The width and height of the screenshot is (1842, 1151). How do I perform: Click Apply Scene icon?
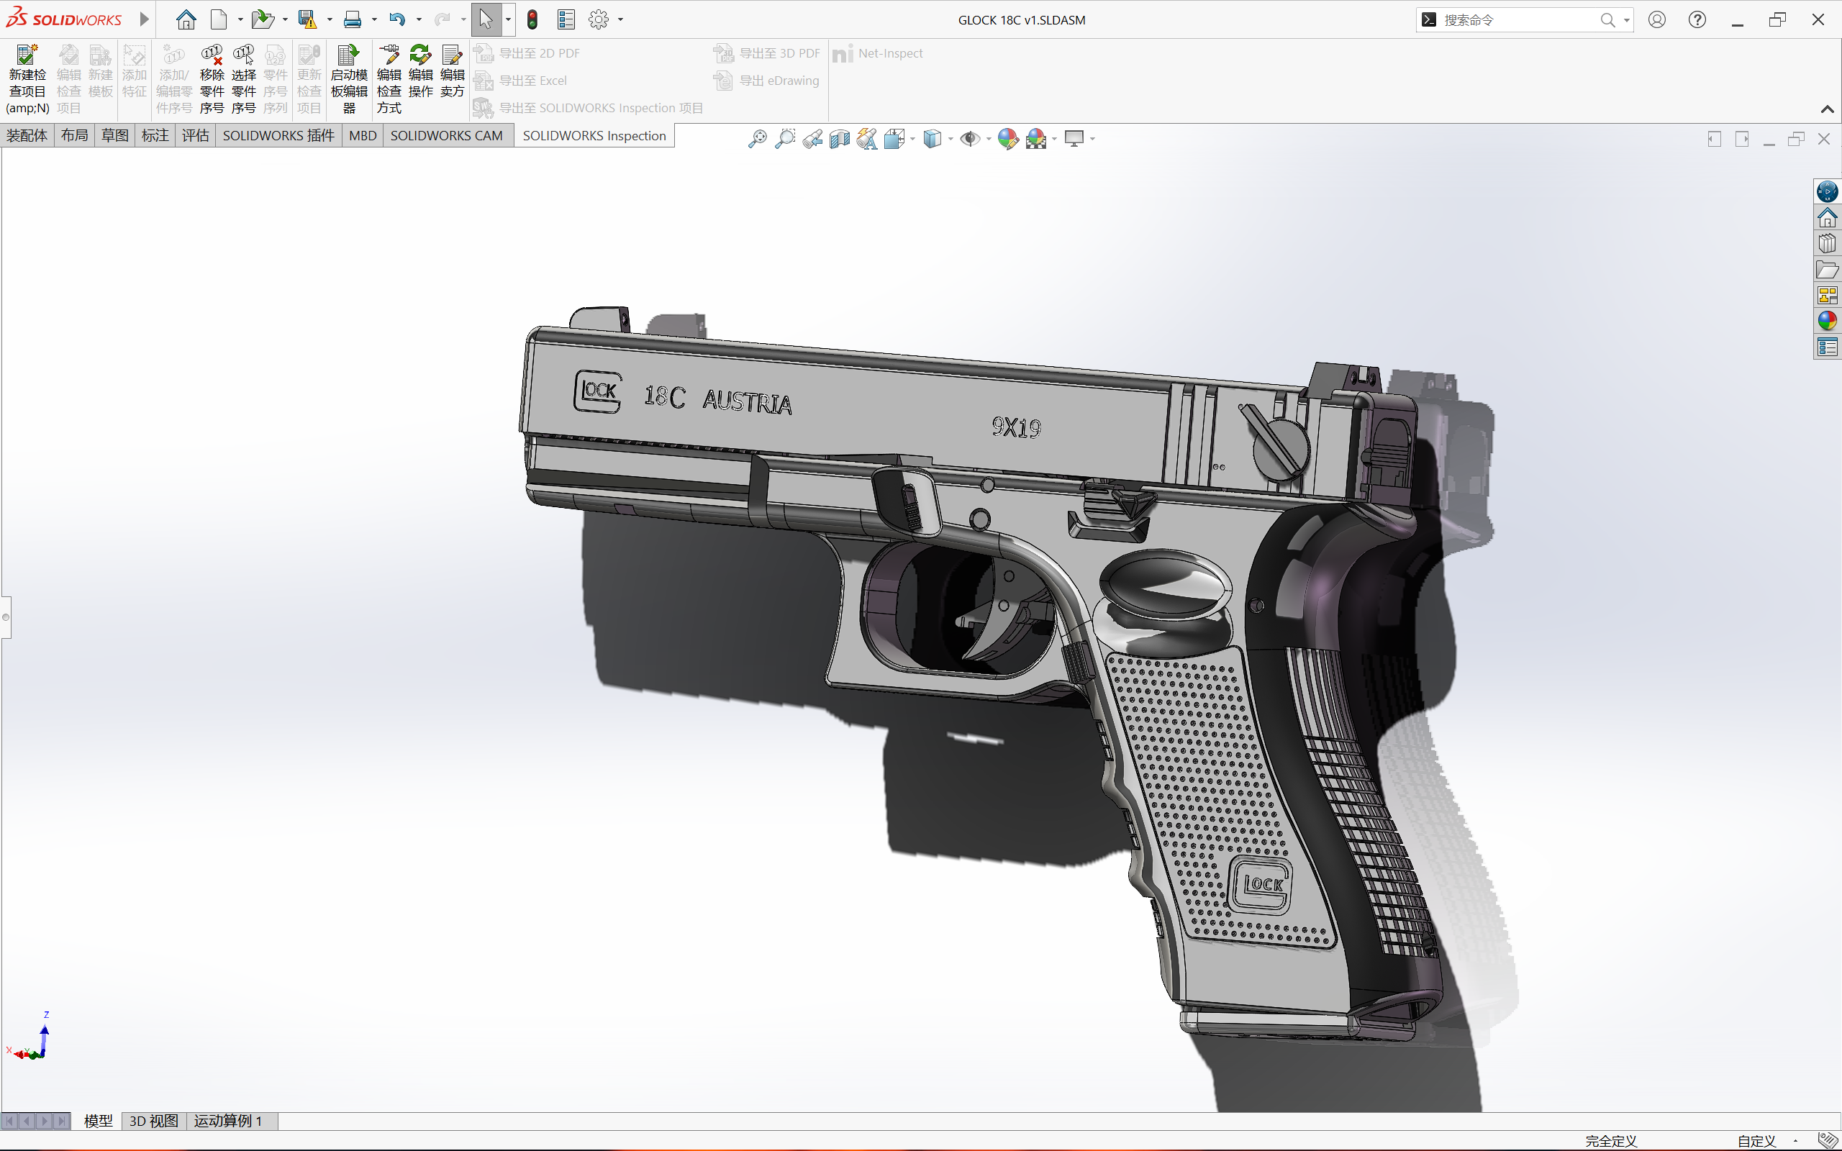point(1036,139)
